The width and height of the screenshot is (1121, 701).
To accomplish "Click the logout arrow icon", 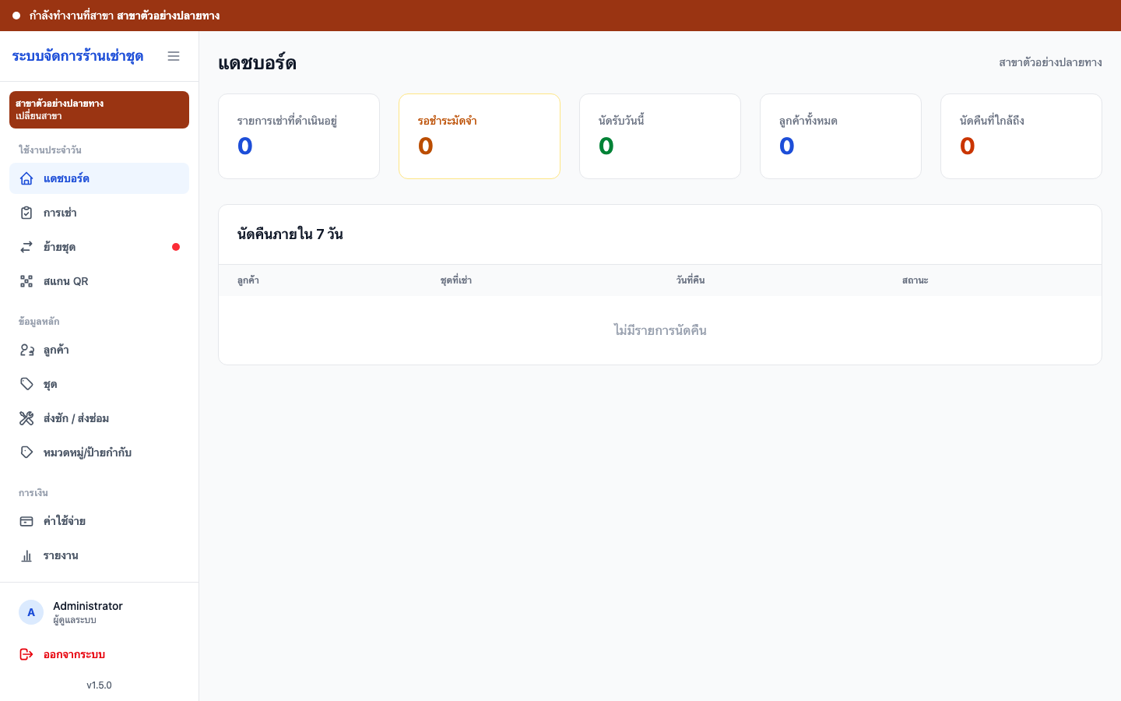I will tap(26, 654).
